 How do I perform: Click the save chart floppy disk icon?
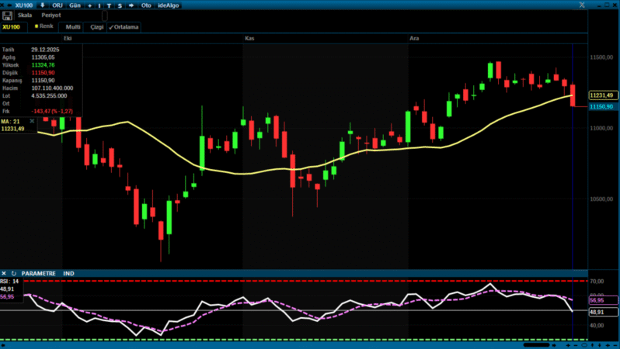[7, 16]
